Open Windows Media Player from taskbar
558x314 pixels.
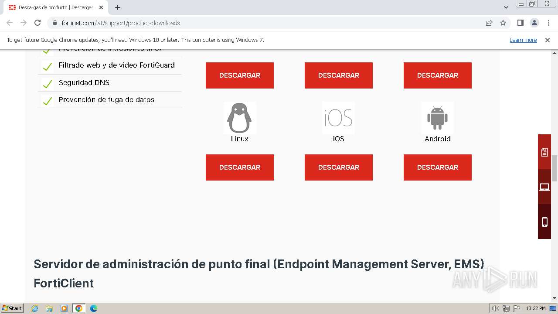coord(64,308)
